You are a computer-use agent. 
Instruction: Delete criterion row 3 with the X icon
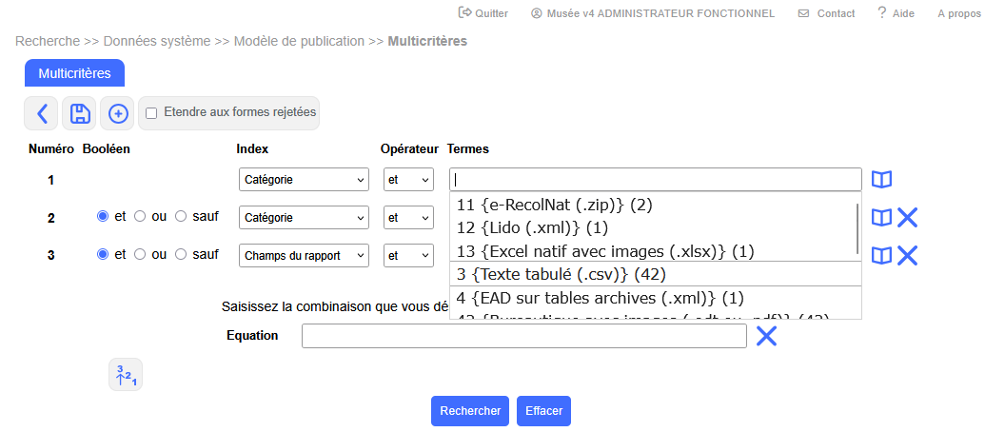pyautogui.click(x=908, y=255)
